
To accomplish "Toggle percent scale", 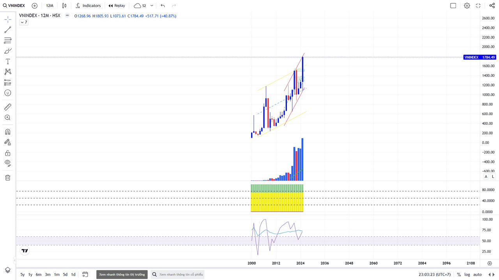I will point(459,275).
